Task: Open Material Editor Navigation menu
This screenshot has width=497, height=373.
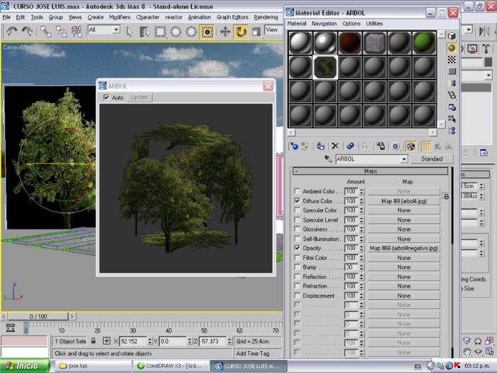Action: [324, 23]
